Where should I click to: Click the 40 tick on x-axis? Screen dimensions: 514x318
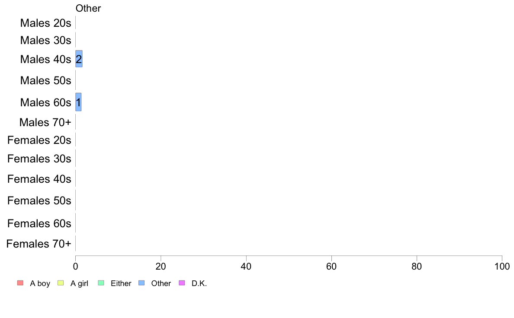pos(246,267)
